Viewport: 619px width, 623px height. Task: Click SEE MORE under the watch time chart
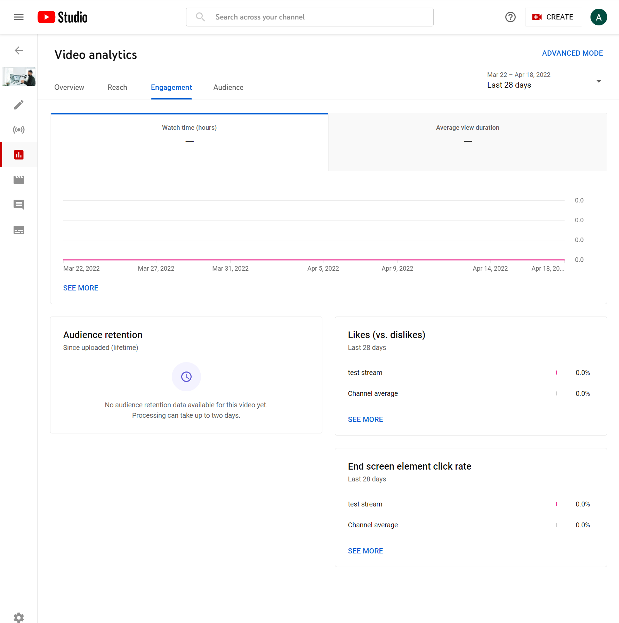pos(81,288)
